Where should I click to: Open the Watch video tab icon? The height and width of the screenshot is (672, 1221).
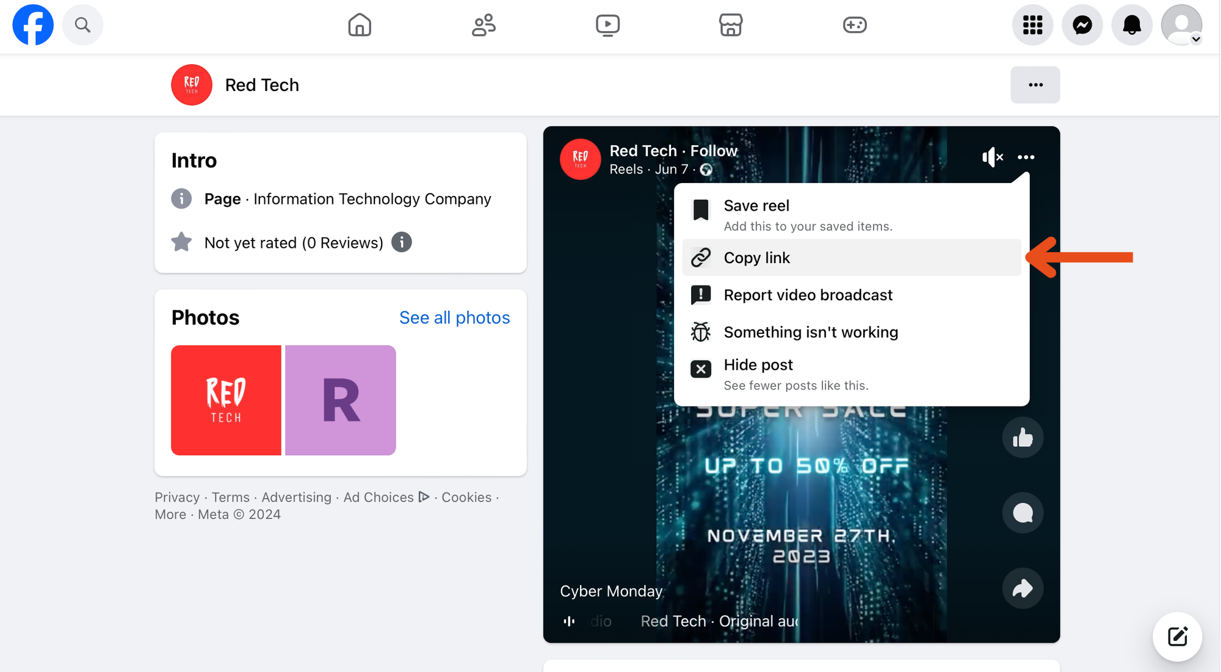click(x=607, y=25)
